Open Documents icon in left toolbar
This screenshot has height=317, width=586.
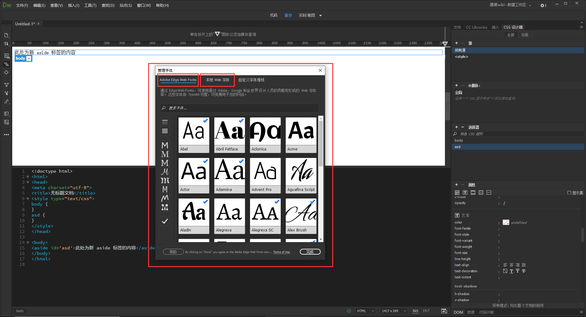pyautogui.click(x=6, y=35)
